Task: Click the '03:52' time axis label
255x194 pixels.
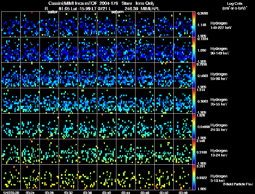Action: 164,192
